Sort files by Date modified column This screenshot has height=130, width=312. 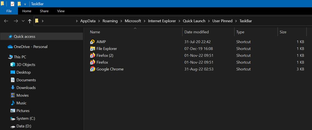pos(196,32)
